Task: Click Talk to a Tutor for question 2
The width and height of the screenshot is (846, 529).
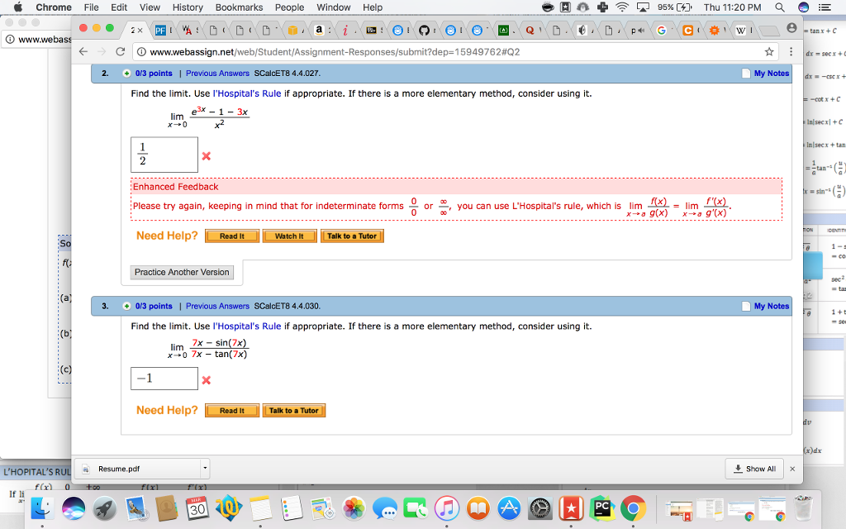Action: (x=352, y=236)
